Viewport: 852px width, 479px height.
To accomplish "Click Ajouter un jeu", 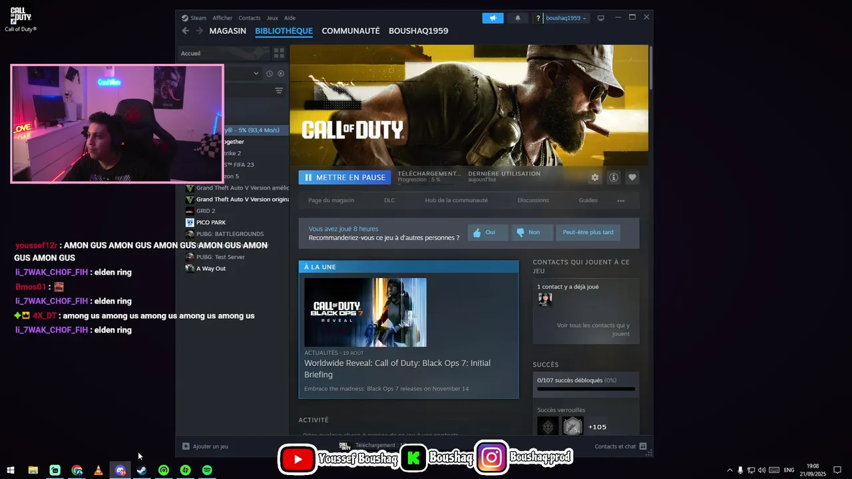I will 206,446.
